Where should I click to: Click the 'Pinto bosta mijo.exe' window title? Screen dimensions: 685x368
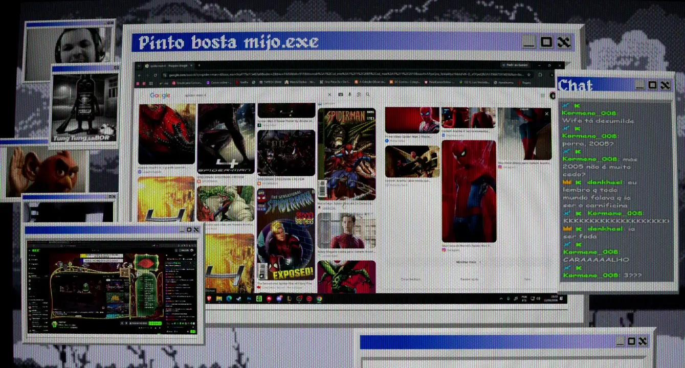[229, 42]
